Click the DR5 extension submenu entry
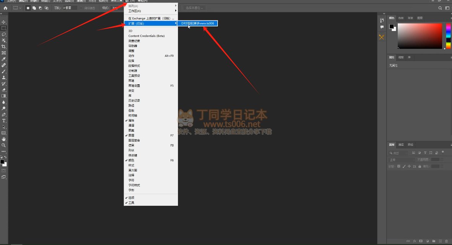The height and width of the screenshot is (245, 452). point(198,23)
